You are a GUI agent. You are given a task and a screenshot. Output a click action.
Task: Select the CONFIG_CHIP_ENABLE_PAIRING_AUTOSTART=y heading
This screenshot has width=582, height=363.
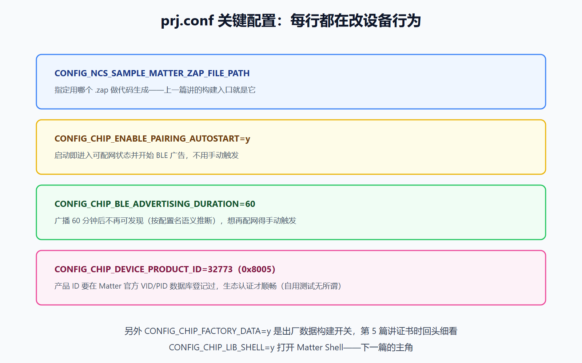click(x=152, y=139)
